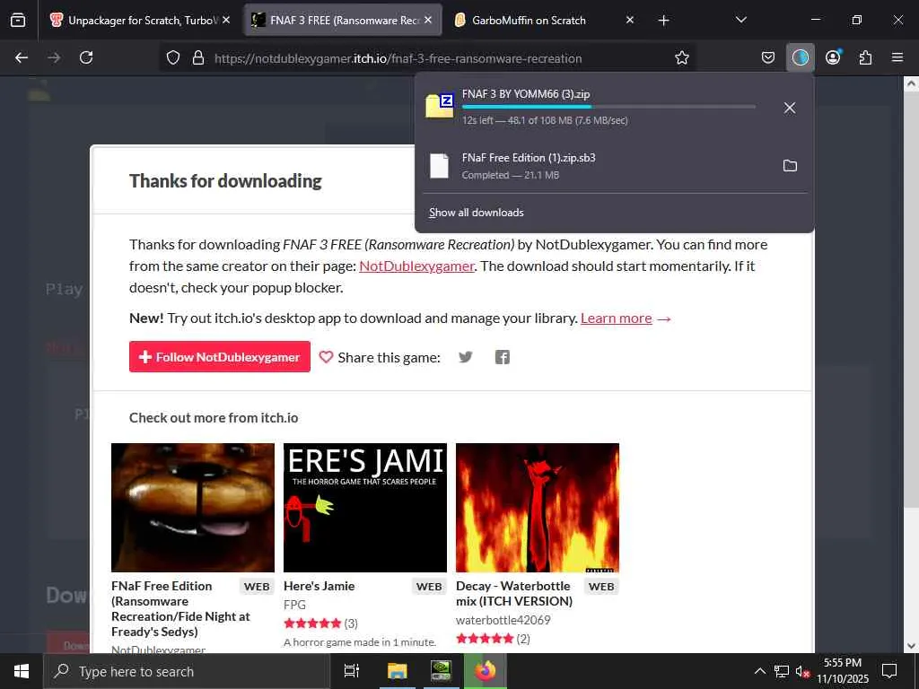Open the tracking protection shield icon
919x689 pixels.
(173, 57)
